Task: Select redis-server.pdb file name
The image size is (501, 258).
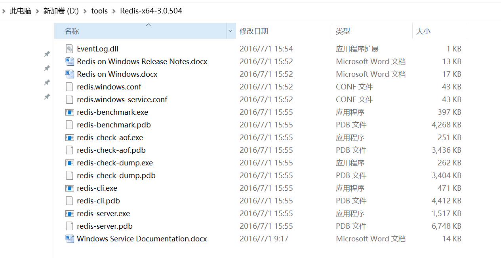Action: pyautogui.click(x=105, y=226)
